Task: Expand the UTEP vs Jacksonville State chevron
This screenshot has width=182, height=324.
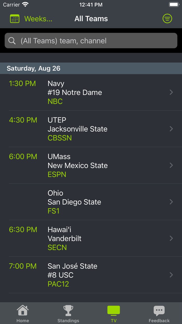Action: point(171,129)
